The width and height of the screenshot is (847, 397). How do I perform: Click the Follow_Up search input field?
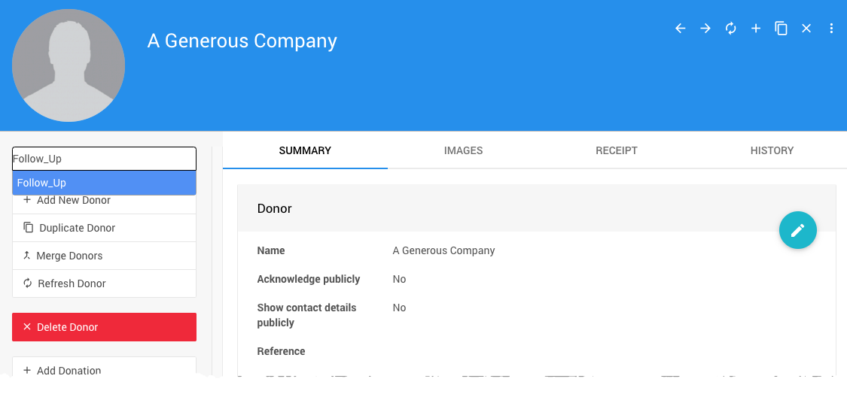(104, 159)
